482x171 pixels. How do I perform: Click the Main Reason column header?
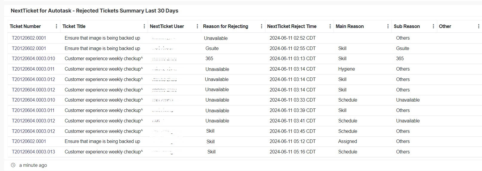click(x=350, y=26)
